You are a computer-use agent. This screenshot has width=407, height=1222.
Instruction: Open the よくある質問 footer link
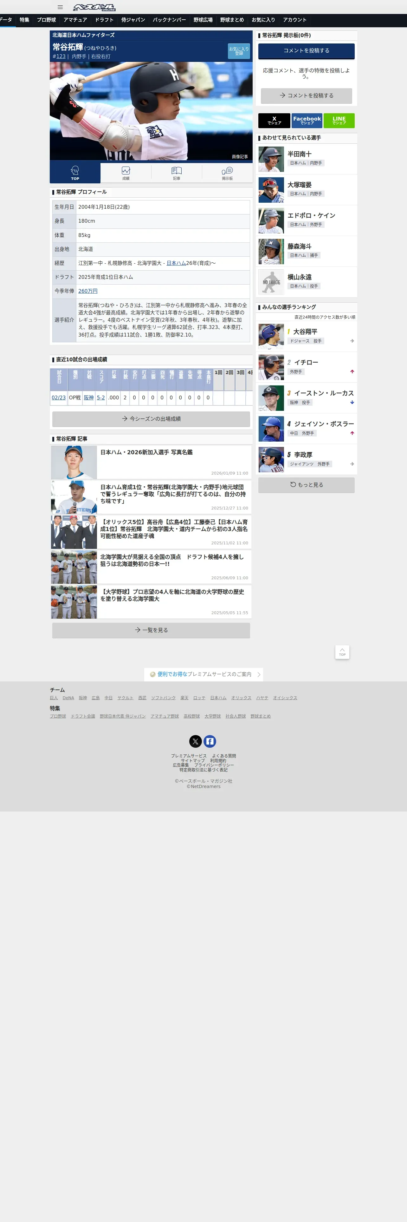(224, 756)
